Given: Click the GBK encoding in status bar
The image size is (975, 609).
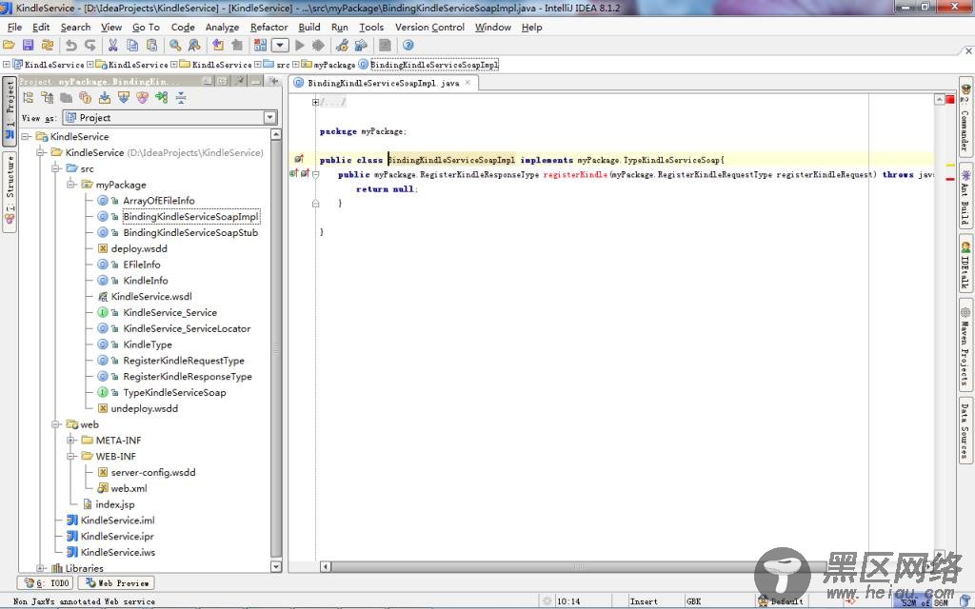Looking at the screenshot, I should (x=694, y=601).
